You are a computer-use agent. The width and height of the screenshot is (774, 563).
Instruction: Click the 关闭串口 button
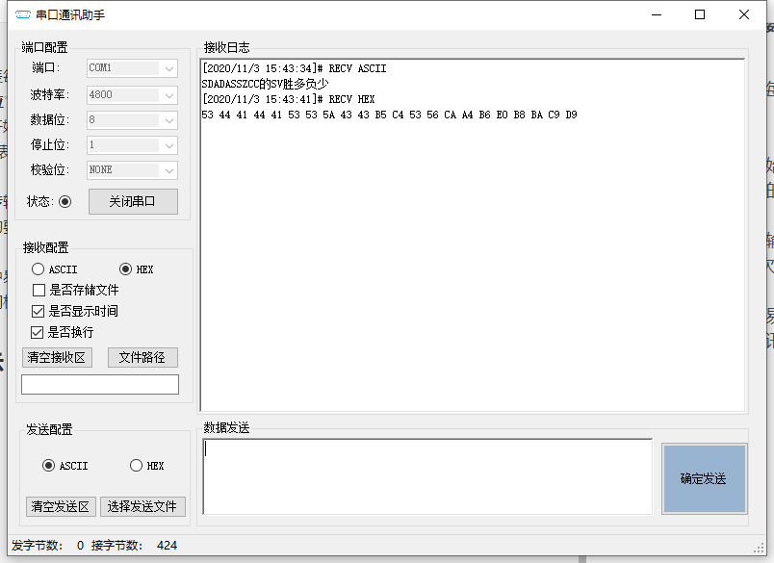(133, 201)
